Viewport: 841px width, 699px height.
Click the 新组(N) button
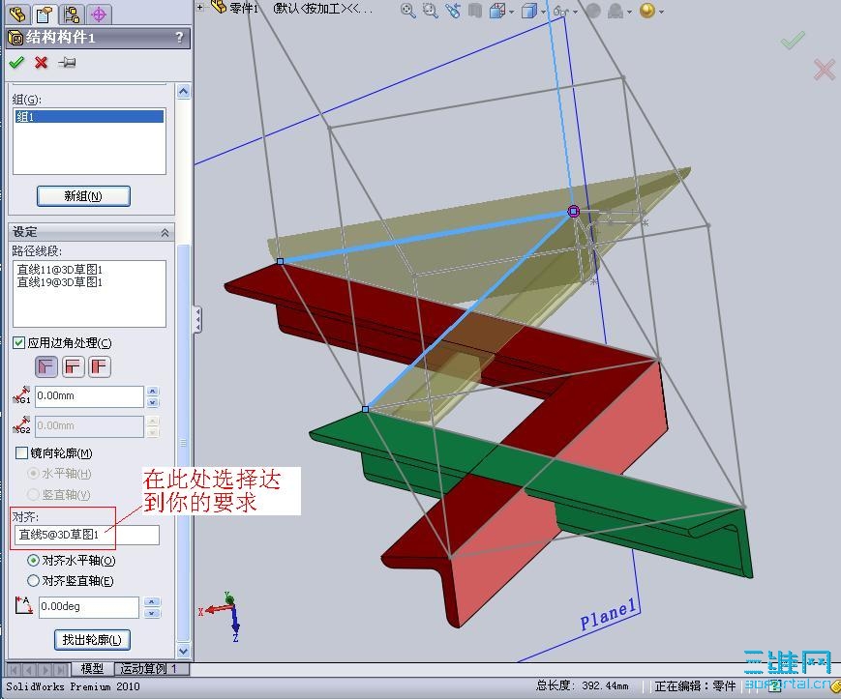[83, 196]
